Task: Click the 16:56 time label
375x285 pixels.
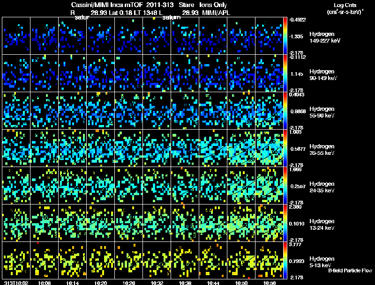Action: click(x=269, y=283)
